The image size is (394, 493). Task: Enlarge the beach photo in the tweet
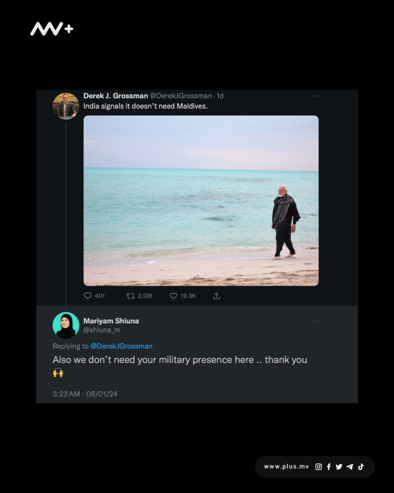[x=201, y=200]
